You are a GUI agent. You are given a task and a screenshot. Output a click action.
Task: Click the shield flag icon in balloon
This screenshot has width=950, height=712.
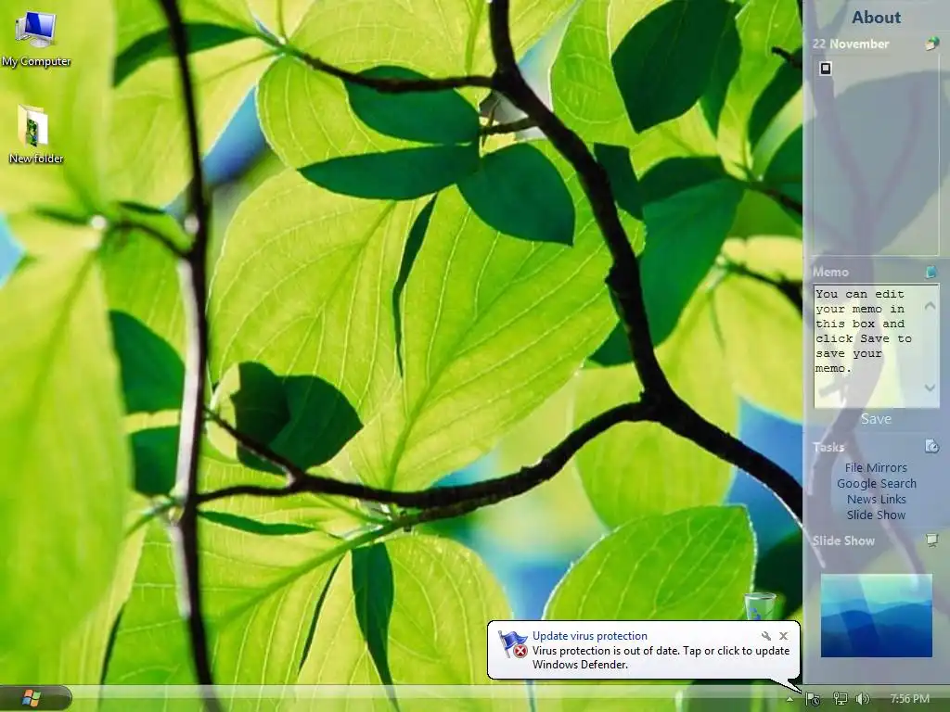point(512,644)
